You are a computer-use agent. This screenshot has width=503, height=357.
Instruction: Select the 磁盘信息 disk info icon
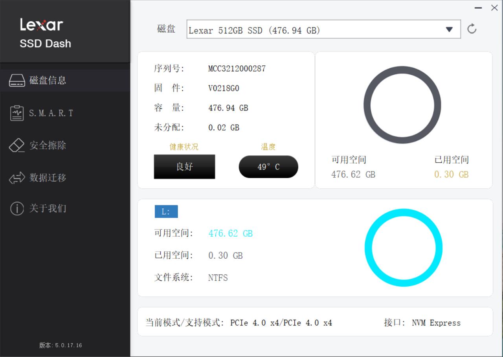coord(17,80)
